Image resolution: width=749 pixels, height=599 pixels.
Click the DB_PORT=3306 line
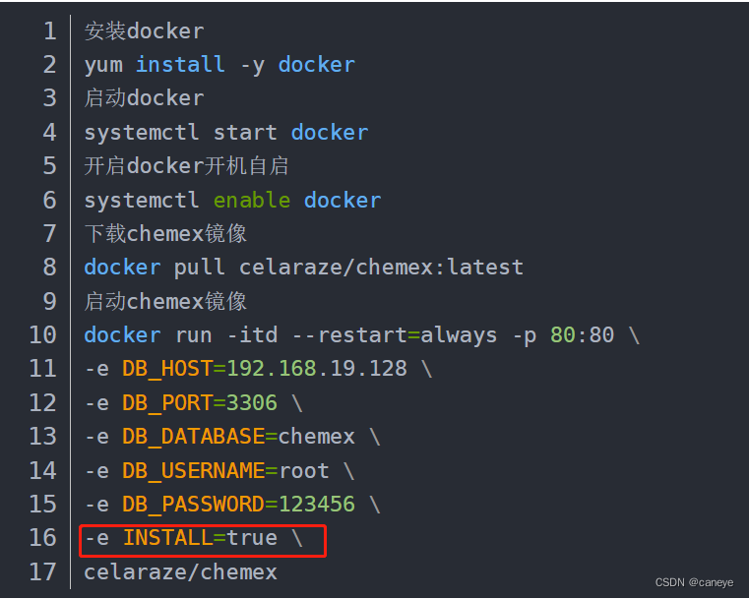[193, 402]
